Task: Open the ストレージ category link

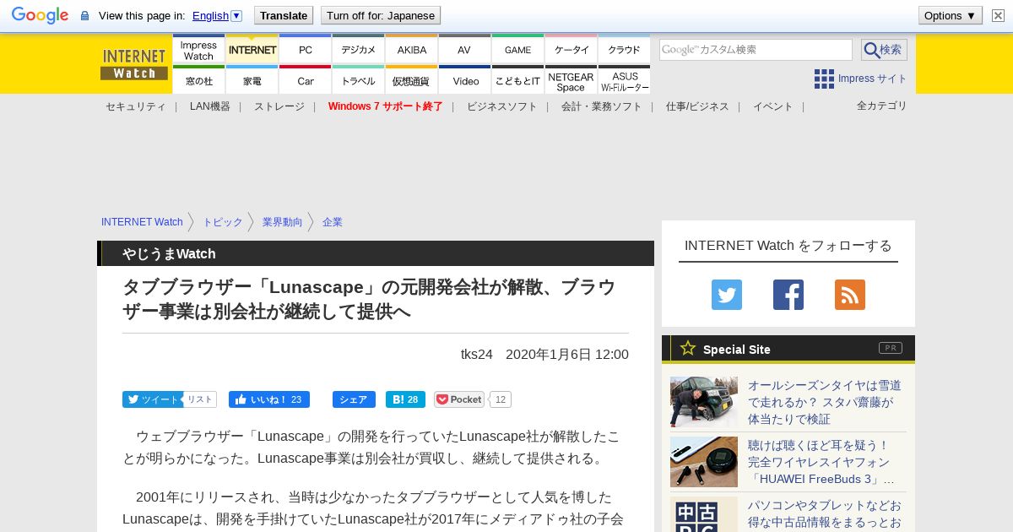Action: (279, 106)
